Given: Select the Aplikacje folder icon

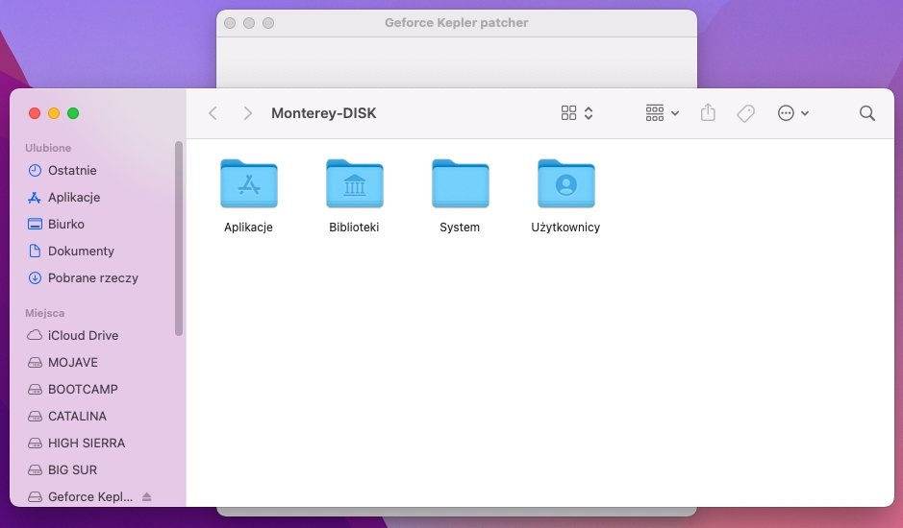Looking at the screenshot, I should click(249, 183).
